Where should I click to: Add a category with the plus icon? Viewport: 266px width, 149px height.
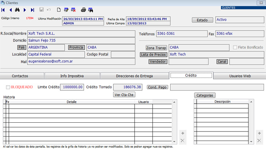[x=259, y=133]
